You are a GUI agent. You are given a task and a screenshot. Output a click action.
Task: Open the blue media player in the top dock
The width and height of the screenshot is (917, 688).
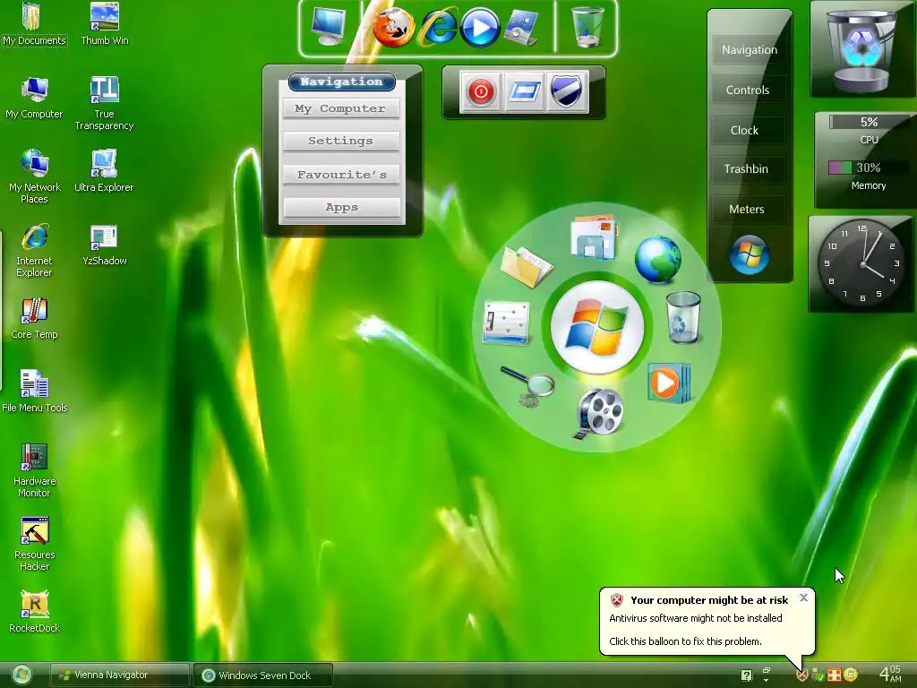pyautogui.click(x=480, y=27)
